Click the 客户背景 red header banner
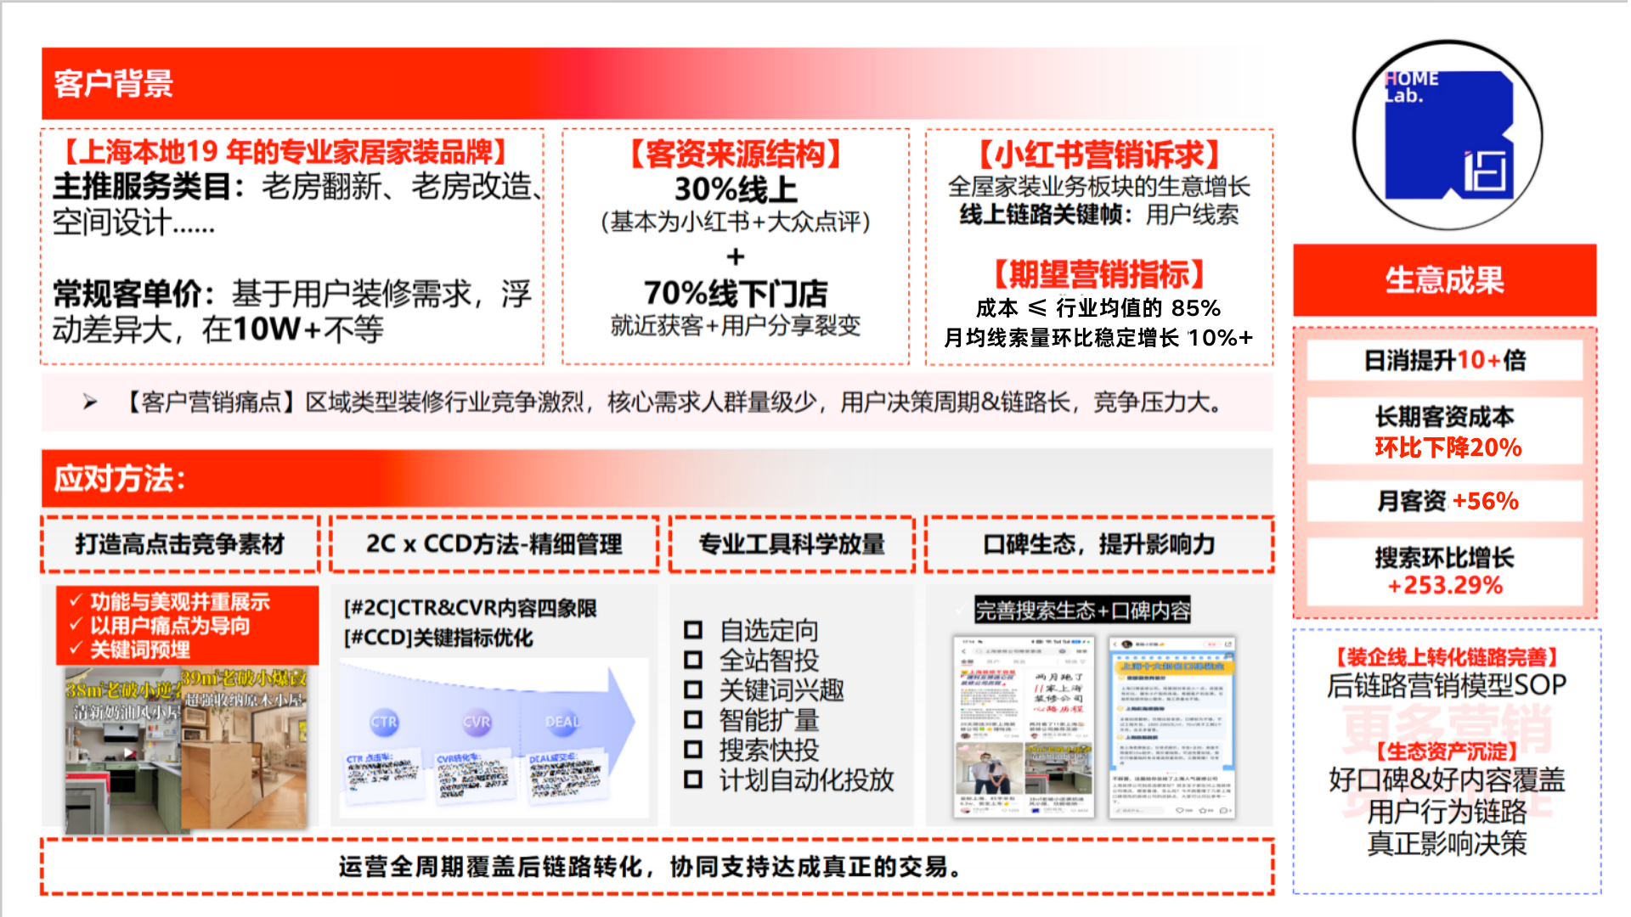The height and width of the screenshot is (917, 1631). tap(657, 83)
